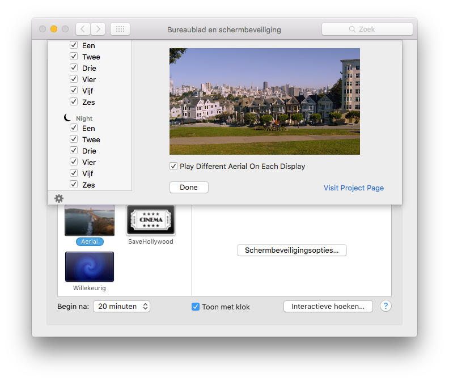Select the Aerial screensaver thumbnail
This screenshot has width=449, height=382.
90,220
